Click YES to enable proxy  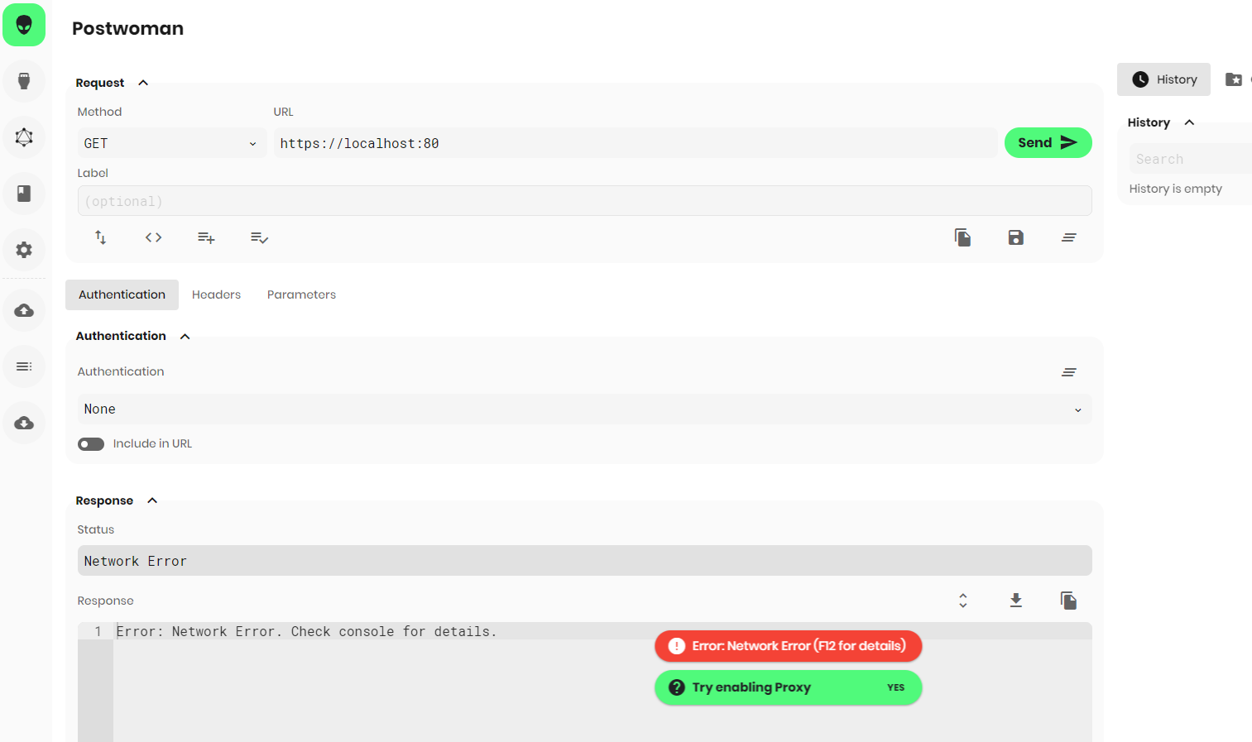coord(896,687)
